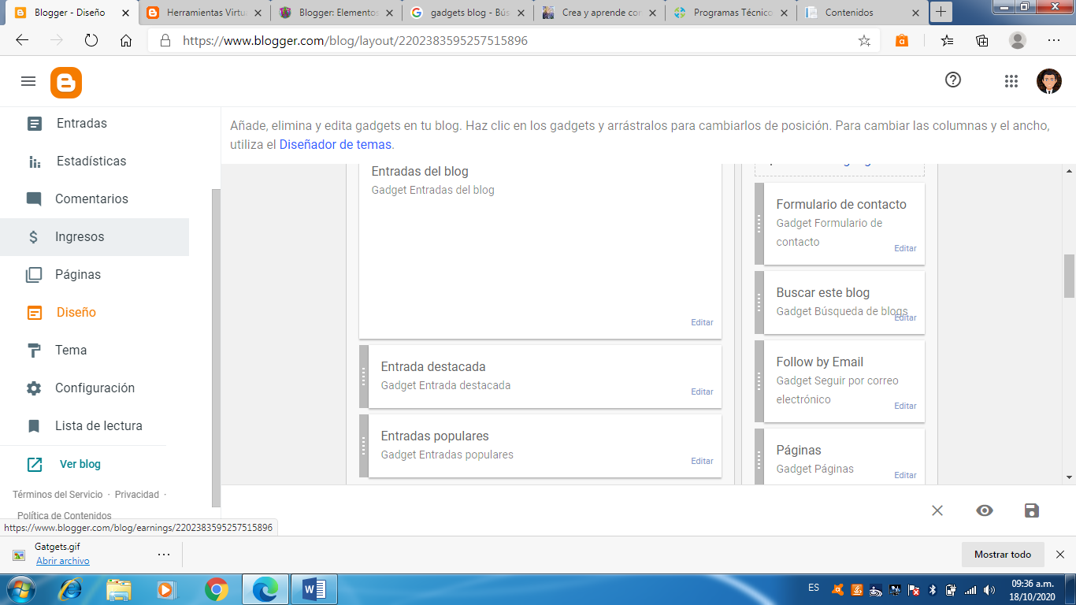This screenshot has height=605, width=1076.
Task: Click the user profile avatar
Action: pos(1049,80)
